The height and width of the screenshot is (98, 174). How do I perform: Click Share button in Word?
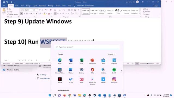(x=156, y=6)
